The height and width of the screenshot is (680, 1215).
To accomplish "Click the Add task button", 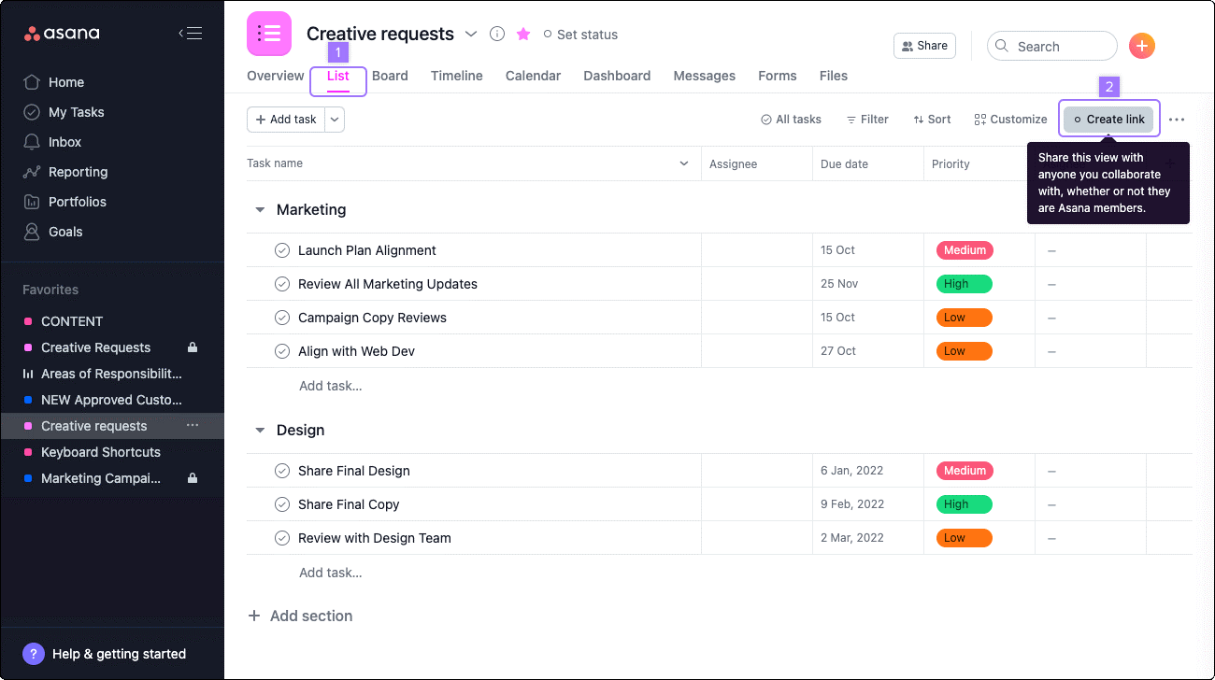I will pyautogui.click(x=286, y=120).
